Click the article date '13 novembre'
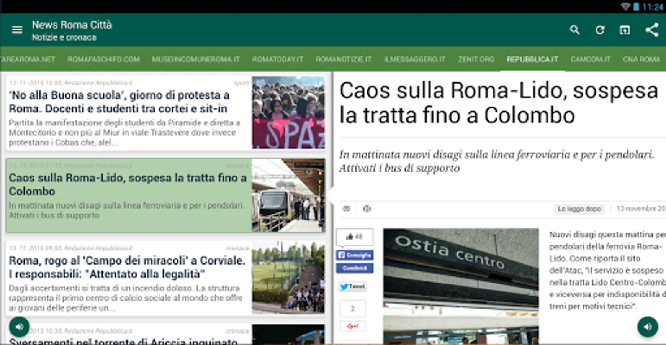This screenshot has height=345, width=666. tap(641, 209)
